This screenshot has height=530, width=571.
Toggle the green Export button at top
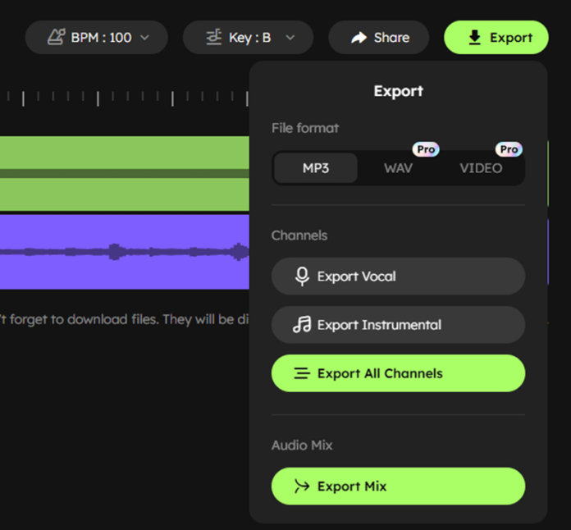point(496,37)
